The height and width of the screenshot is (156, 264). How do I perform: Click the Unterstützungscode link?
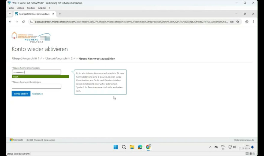point(244,140)
